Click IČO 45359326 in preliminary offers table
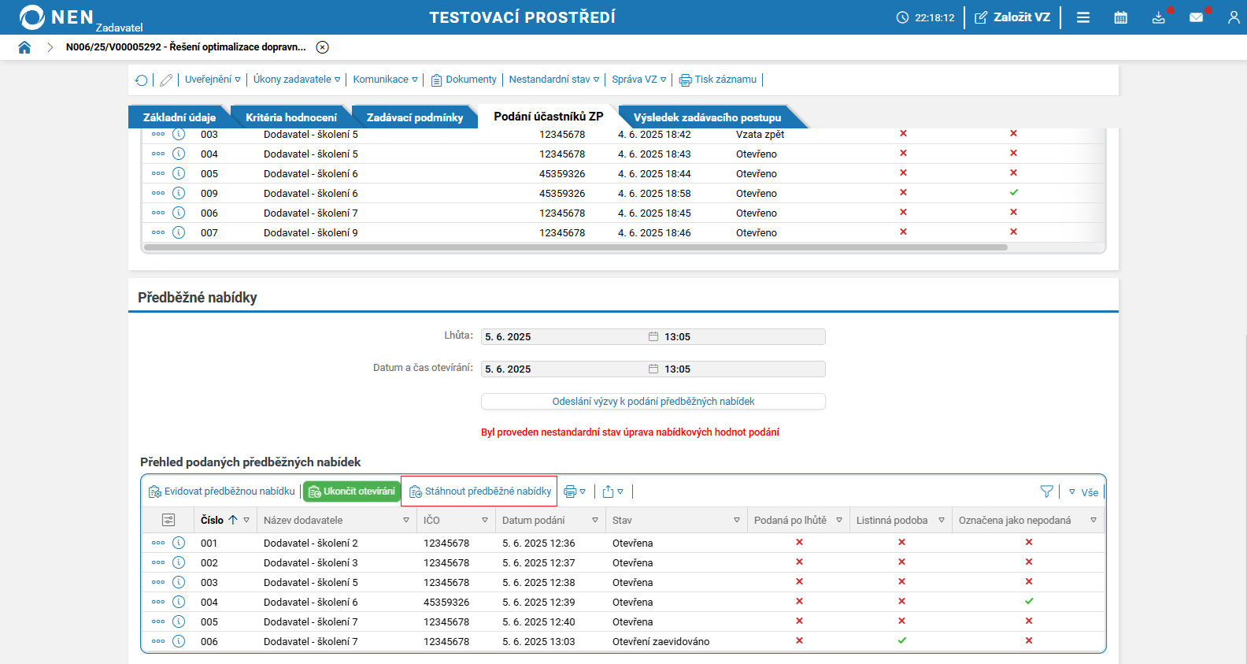Viewport: 1247px width, 664px height. 446,602
